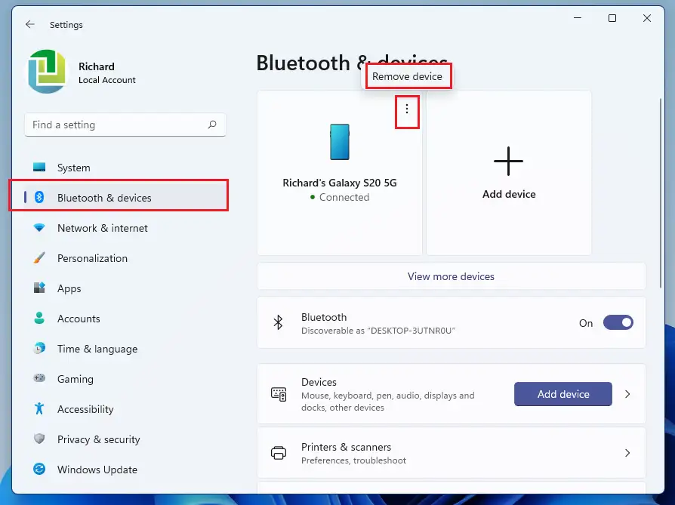The width and height of the screenshot is (675, 505).
Task: Click the Printers & scanners title
Action: [346, 447]
